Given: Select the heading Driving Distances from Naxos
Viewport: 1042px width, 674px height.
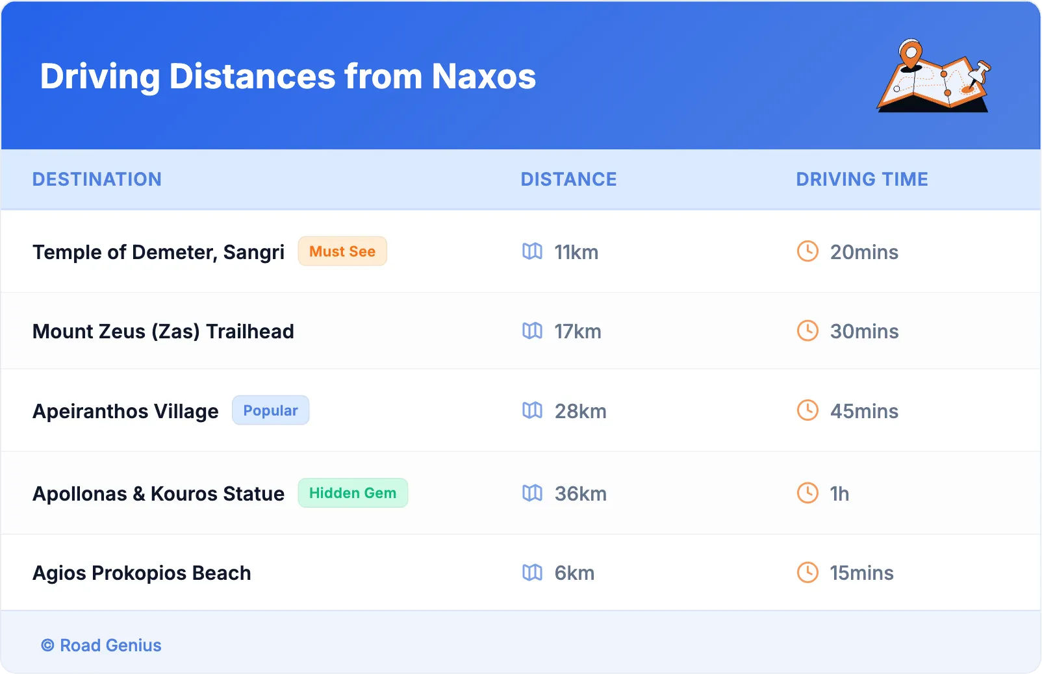Looking at the screenshot, I should click(288, 77).
